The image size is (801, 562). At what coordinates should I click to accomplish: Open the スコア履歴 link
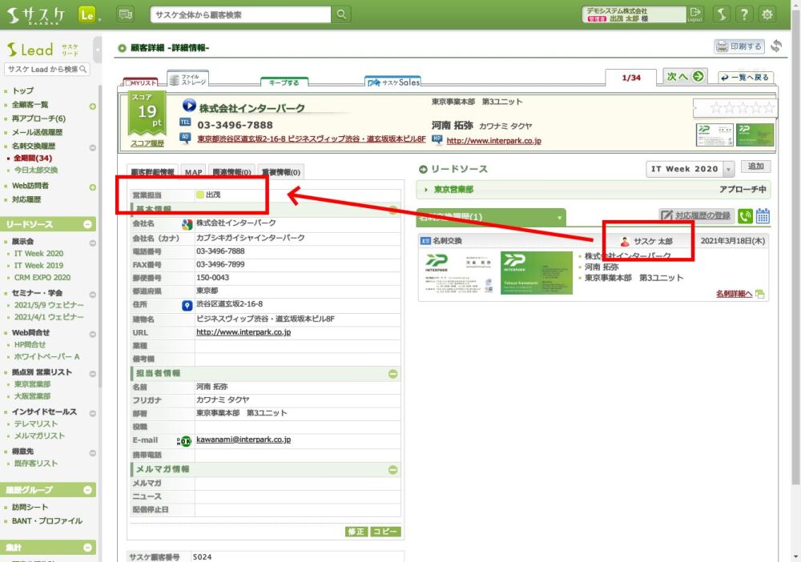coord(147,143)
